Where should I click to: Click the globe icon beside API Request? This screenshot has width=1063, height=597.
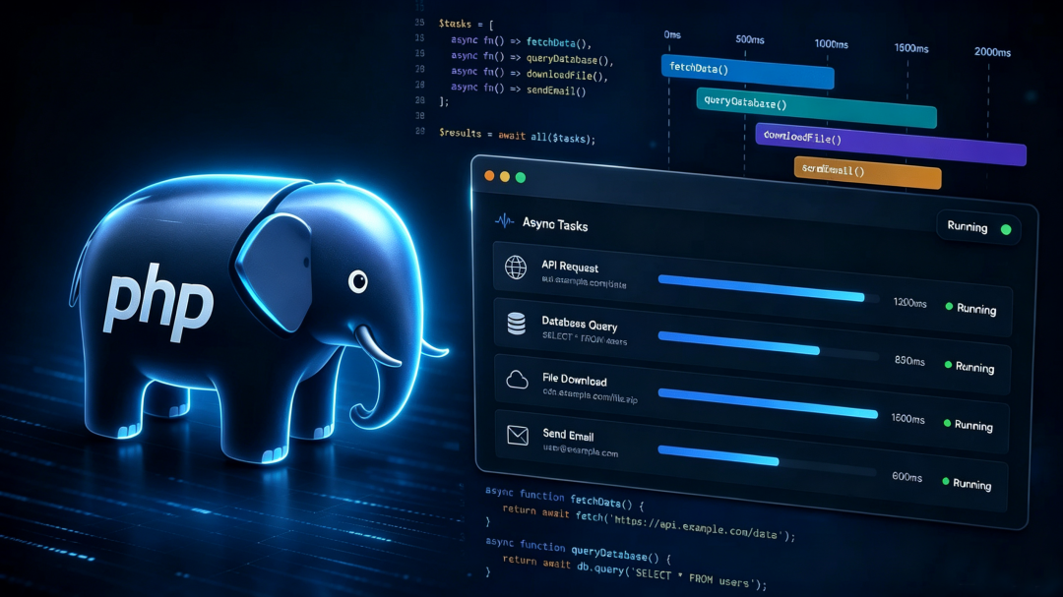pos(516,267)
